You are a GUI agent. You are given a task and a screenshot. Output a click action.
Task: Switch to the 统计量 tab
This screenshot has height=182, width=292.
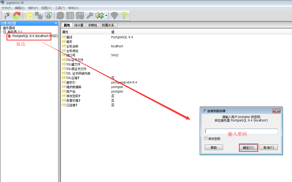79,25
